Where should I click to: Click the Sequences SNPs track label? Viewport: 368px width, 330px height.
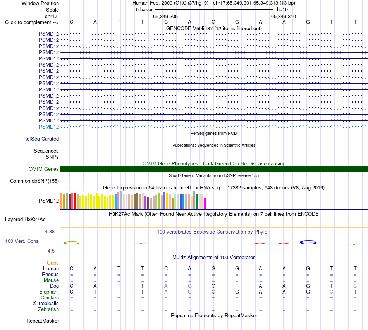point(46,154)
